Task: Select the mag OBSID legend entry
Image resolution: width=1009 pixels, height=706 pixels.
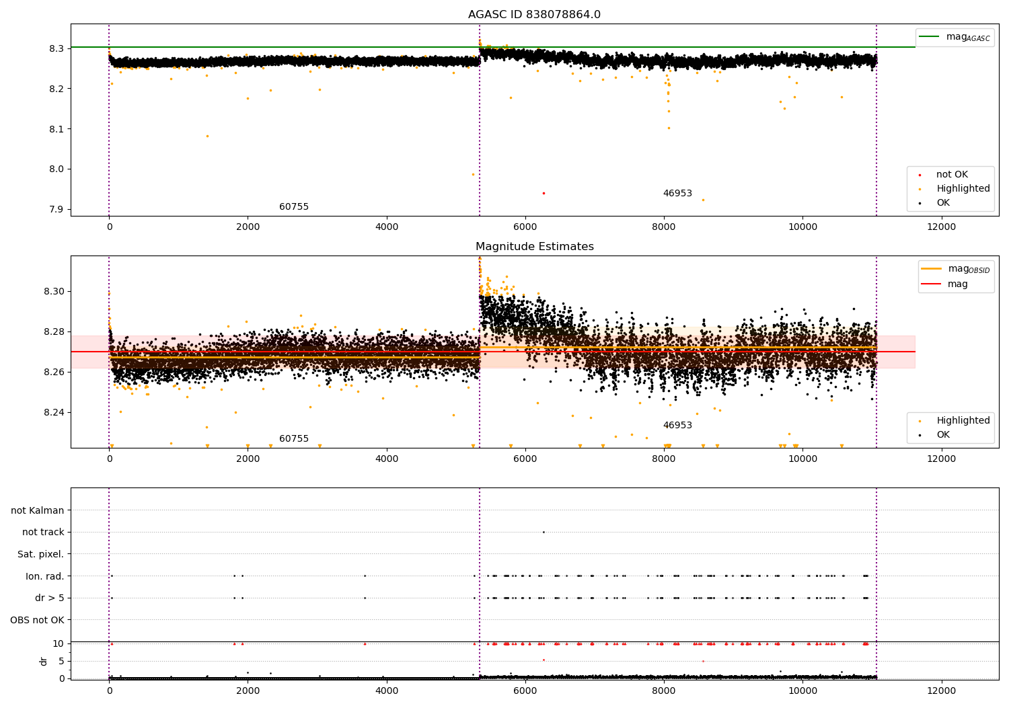Action: coord(956,269)
